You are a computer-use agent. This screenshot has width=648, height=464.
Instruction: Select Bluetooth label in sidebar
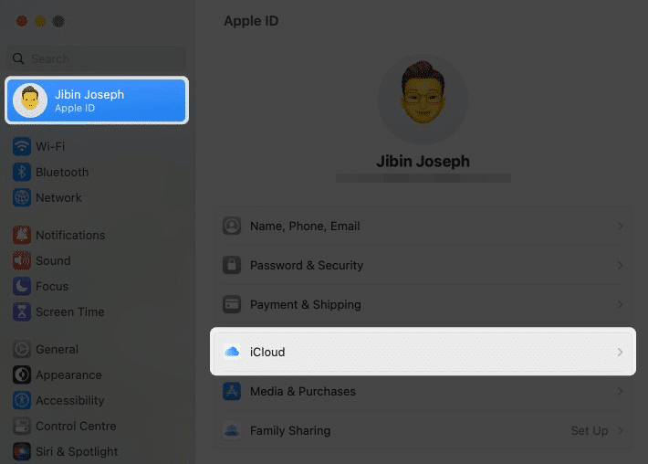[x=62, y=172]
